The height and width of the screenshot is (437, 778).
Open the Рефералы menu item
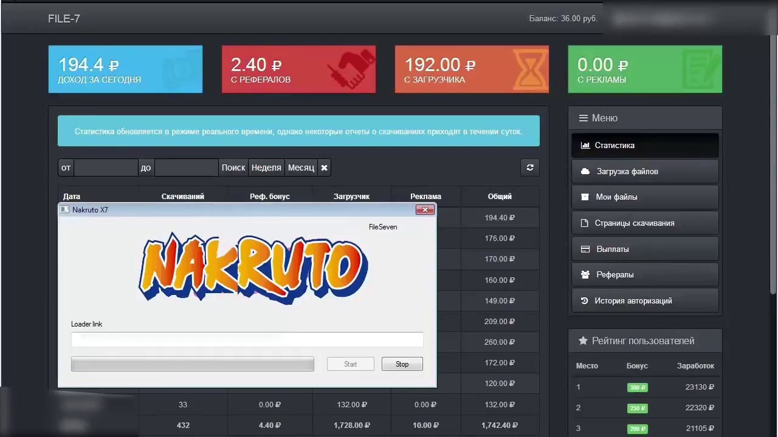(x=645, y=274)
